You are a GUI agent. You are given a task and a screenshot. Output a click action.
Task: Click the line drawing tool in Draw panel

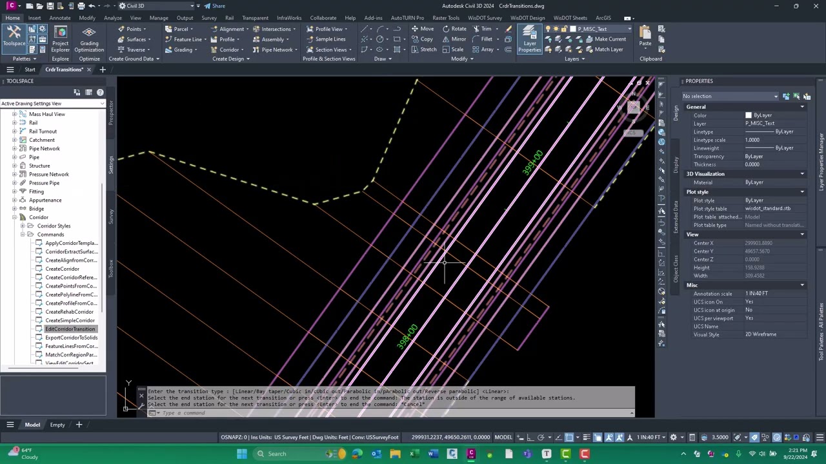coord(365,29)
